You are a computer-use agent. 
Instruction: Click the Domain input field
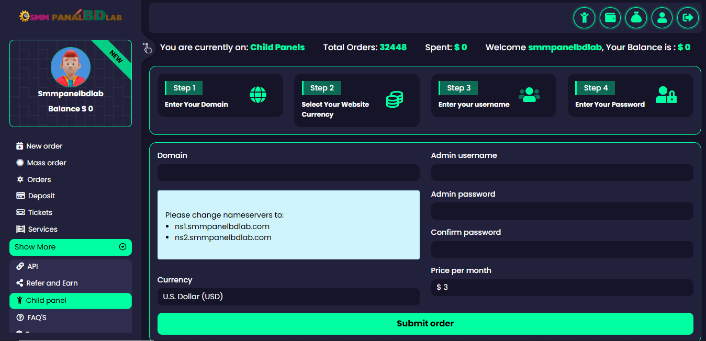click(x=288, y=173)
